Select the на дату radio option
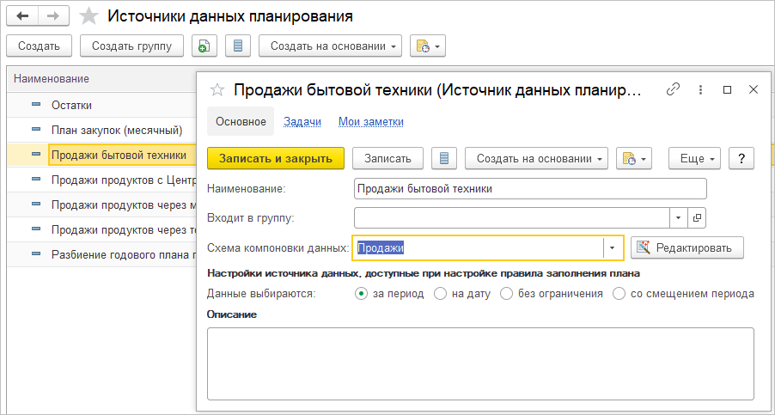The image size is (775, 415). (440, 294)
